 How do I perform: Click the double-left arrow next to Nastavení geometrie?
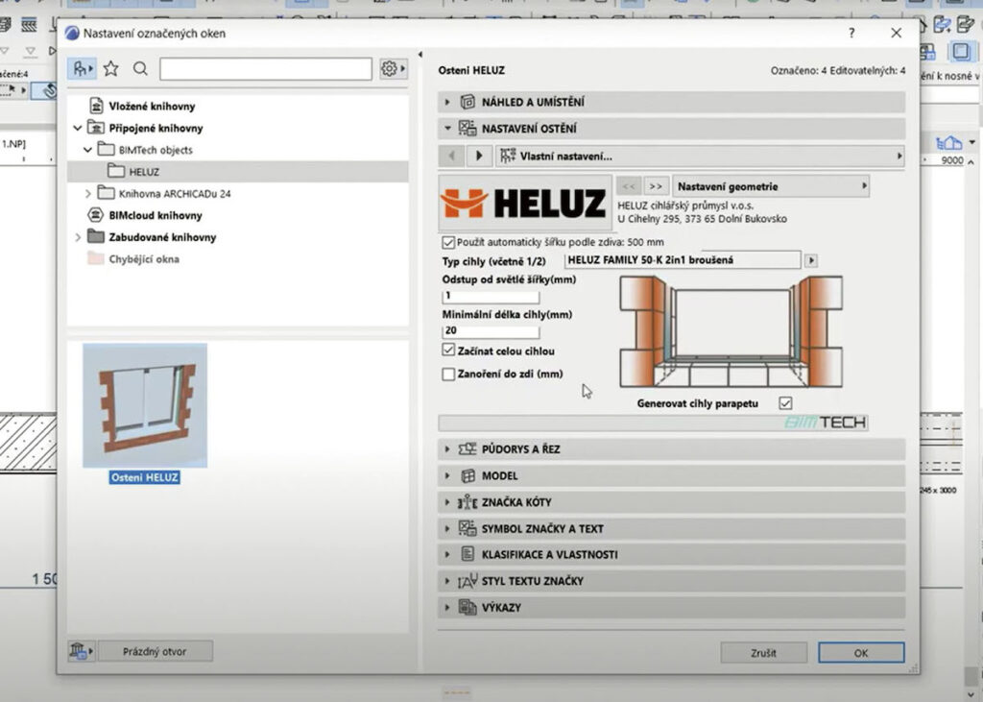[x=630, y=186]
